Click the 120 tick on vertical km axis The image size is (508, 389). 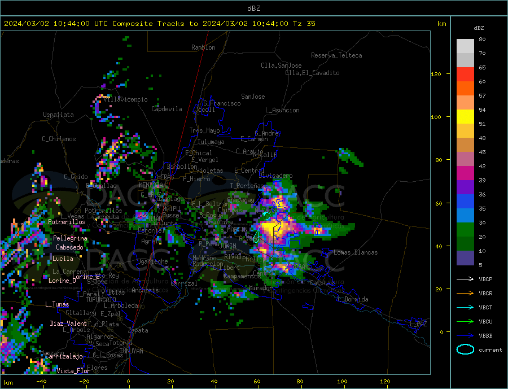pos(436,74)
